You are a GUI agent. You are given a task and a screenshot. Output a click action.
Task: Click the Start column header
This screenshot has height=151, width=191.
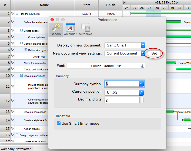[86, 5]
